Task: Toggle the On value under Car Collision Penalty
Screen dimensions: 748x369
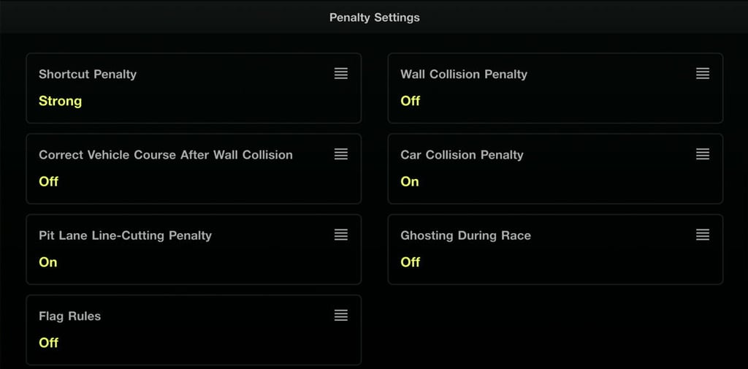Action: (x=410, y=181)
